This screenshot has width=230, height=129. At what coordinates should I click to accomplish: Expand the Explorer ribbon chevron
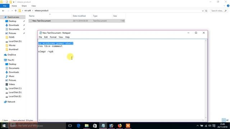pos(224,6)
